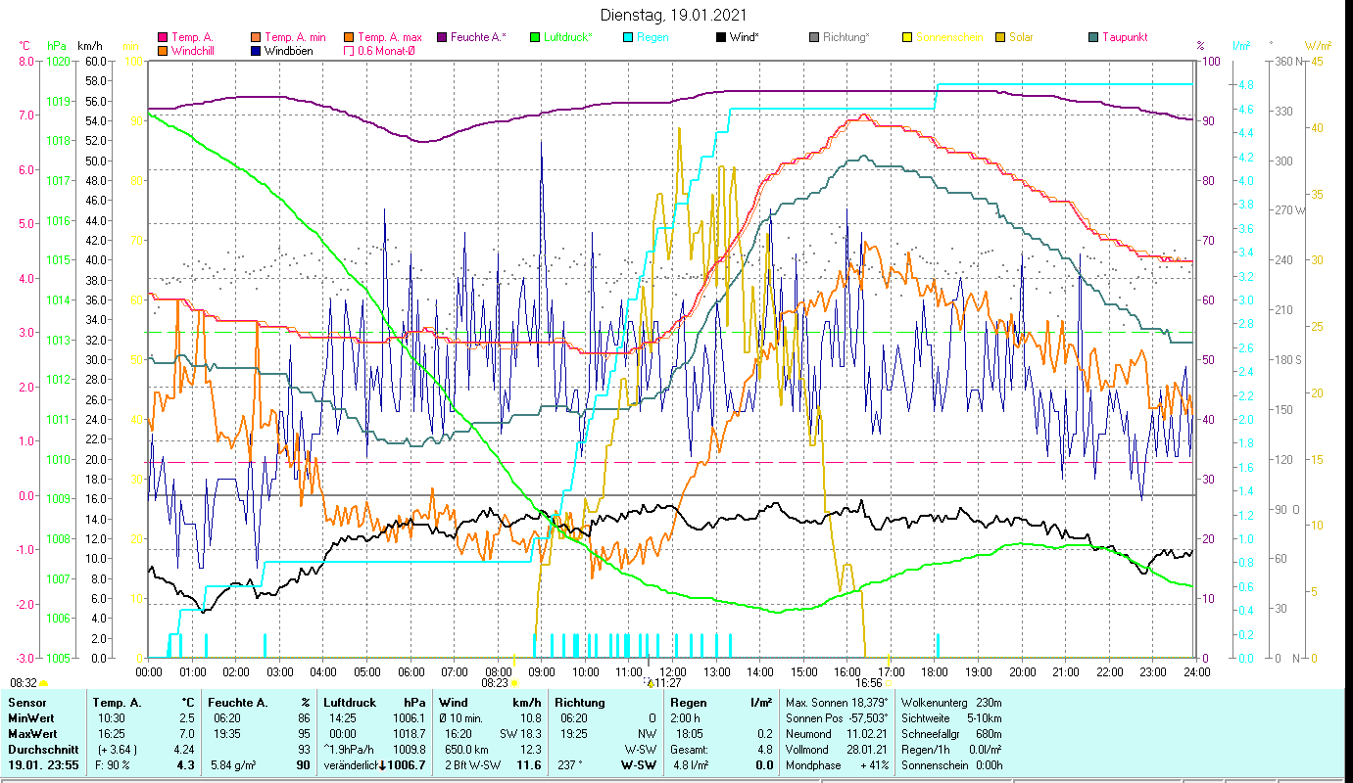This screenshot has width=1353, height=783.
Task: Click the pink Temp. A. legend swatch
Action: coord(164,38)
